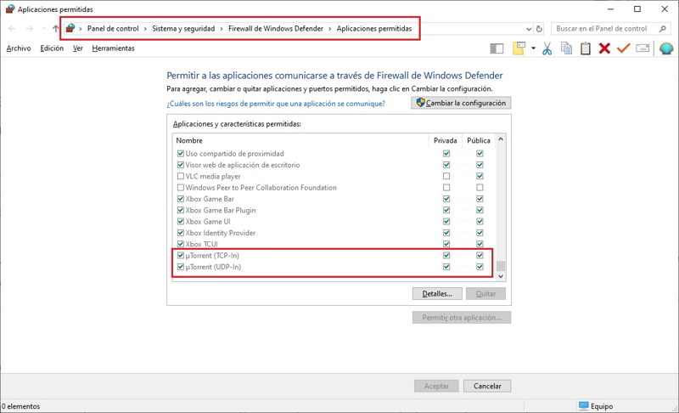Click the orange checkmark Properties icon

point(623,48)
